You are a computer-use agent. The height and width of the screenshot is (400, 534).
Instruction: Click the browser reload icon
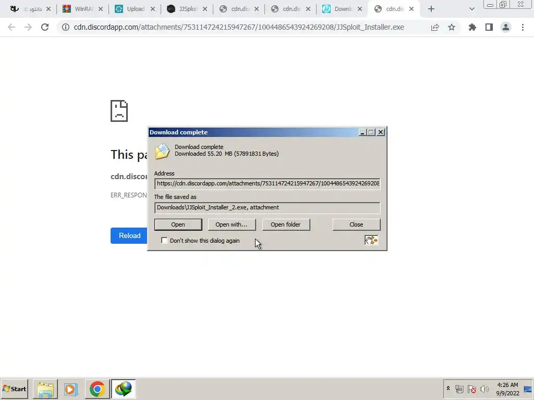click(45, 27)
